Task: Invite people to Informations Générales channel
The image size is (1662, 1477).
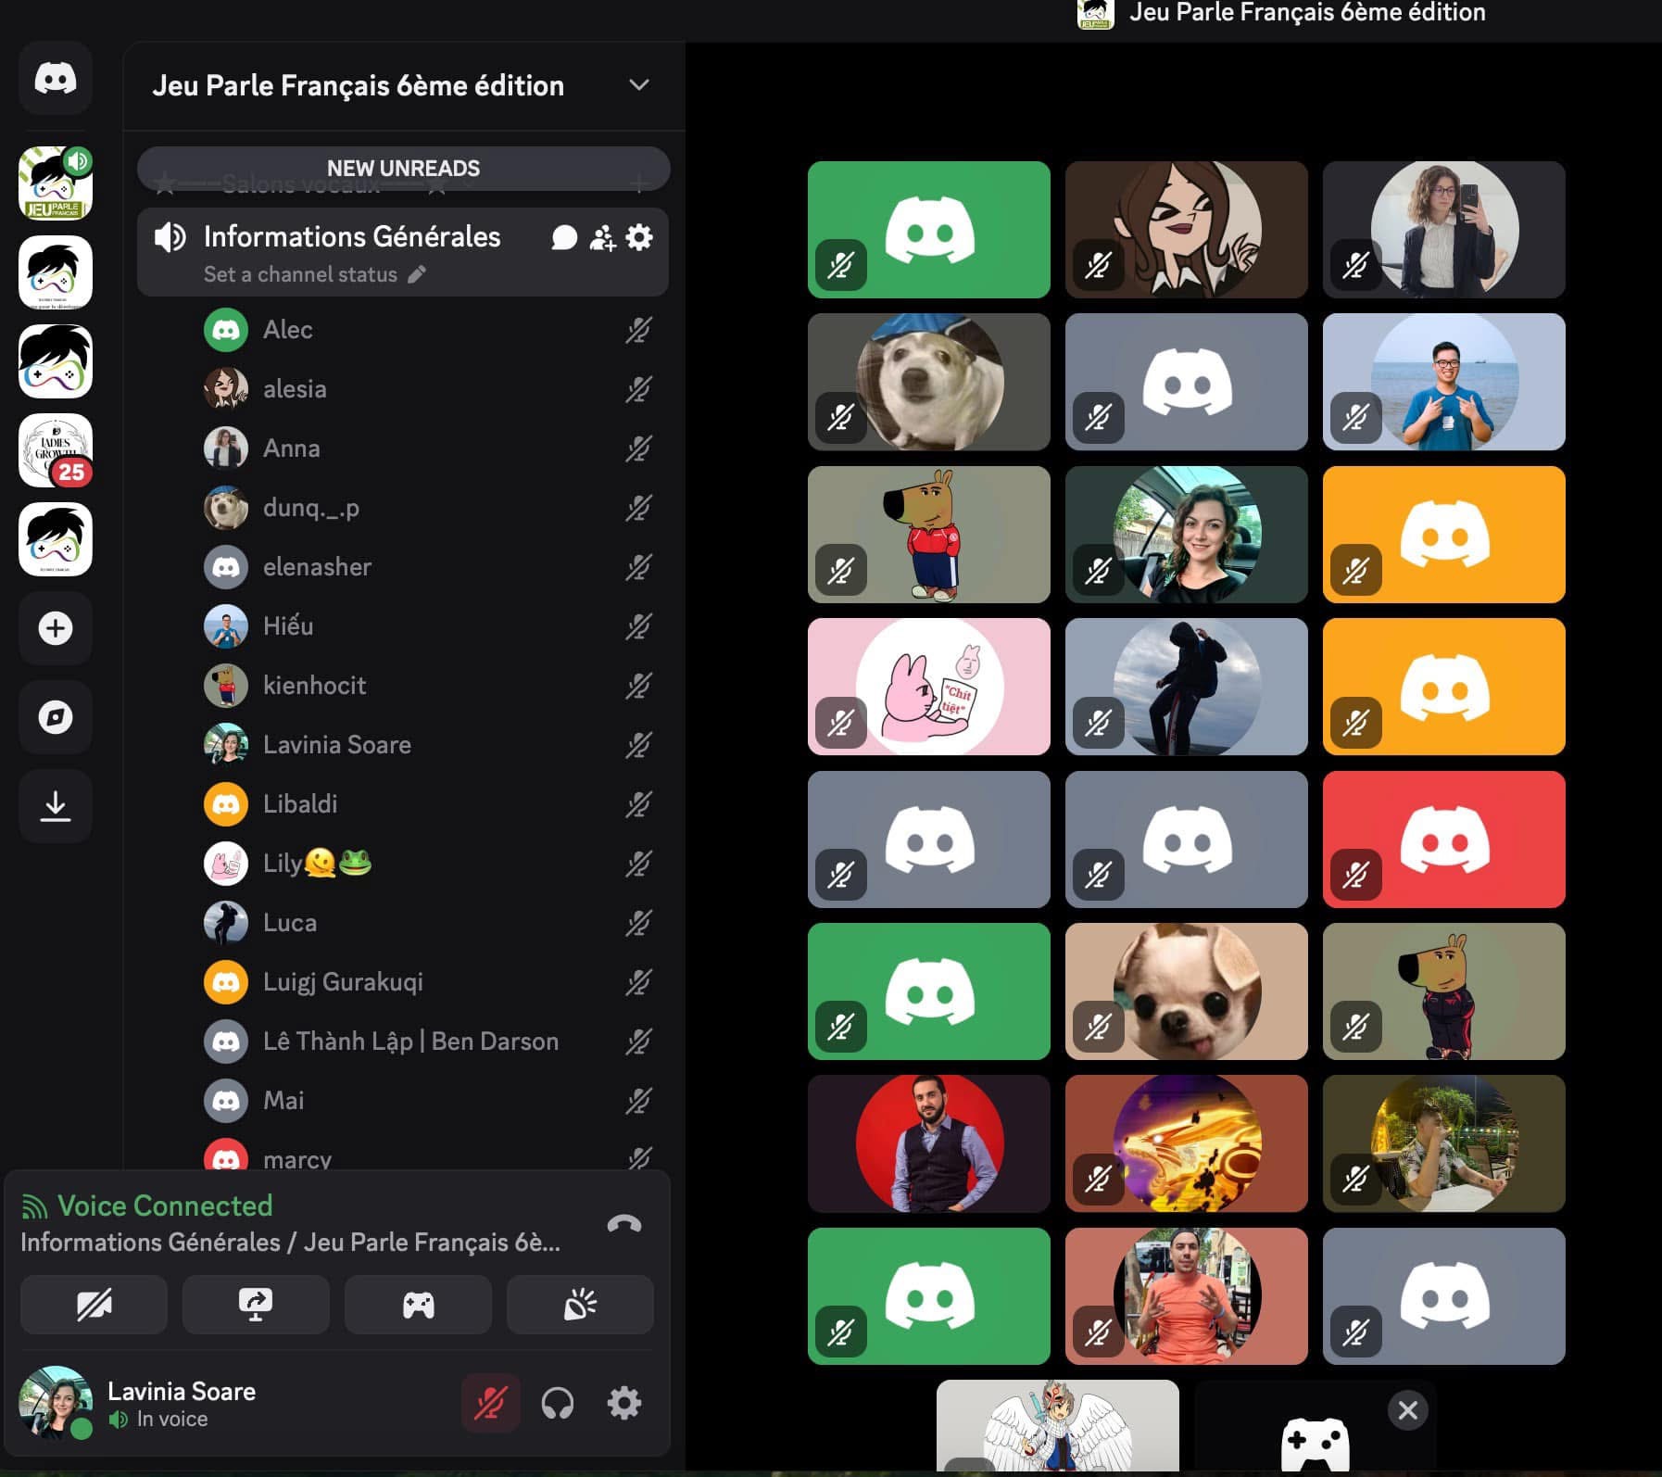Action: click(x=602, y=238)
